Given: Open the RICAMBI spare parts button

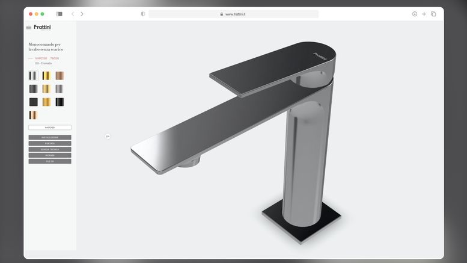Looking at the screenshot, I should 50,155.
